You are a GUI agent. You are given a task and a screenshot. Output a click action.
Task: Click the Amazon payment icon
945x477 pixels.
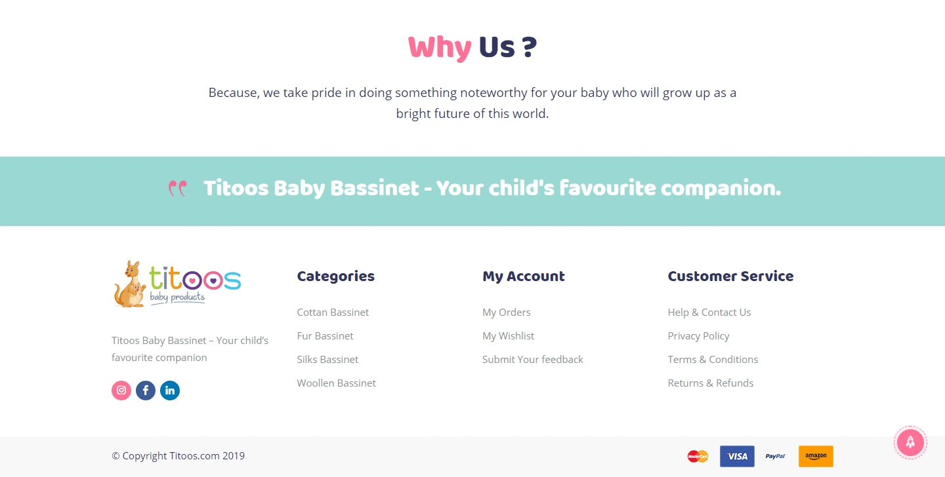tap(816, 456)
